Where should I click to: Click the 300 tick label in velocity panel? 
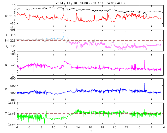[13, 100]
